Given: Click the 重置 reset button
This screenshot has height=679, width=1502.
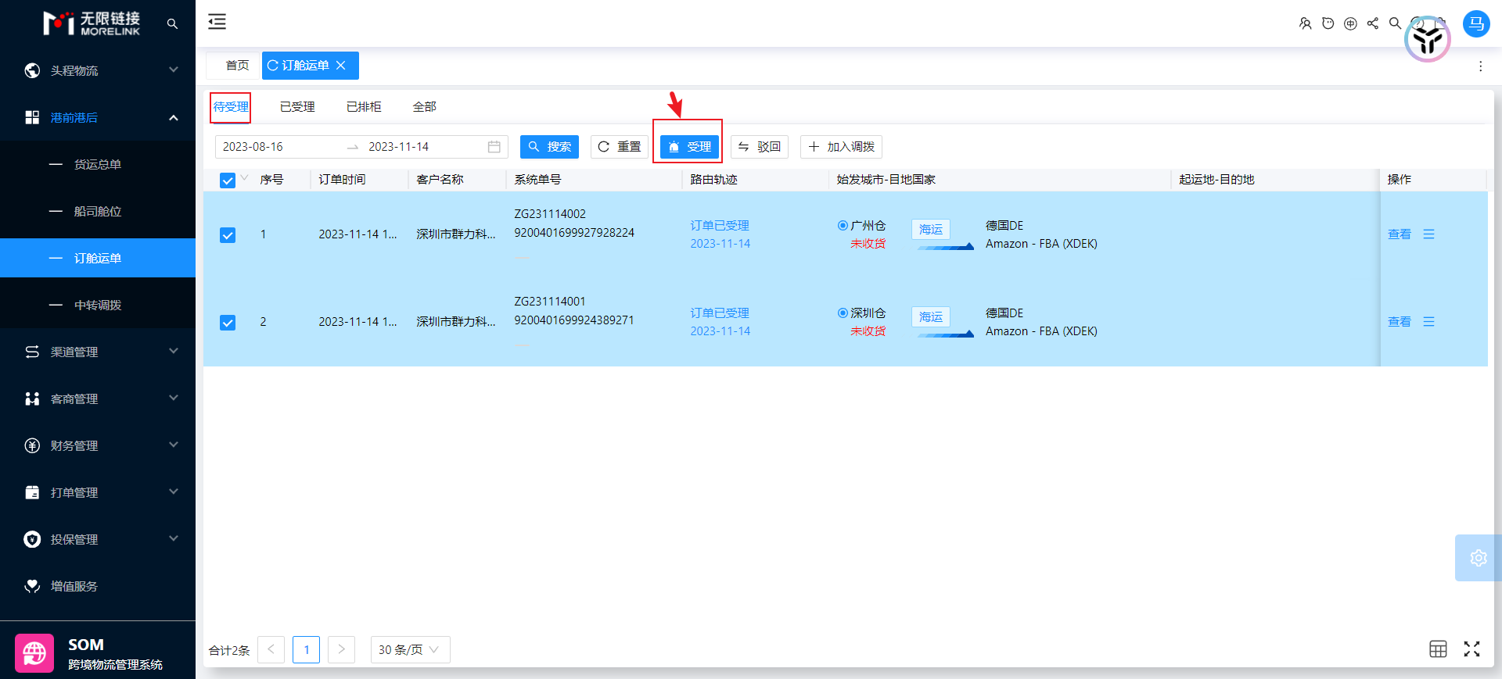Looking at the screenshot, I should 619,147.
